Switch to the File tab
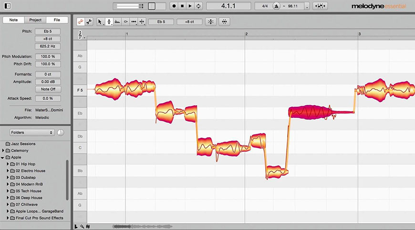The width and height of the screenshot is (415, 230). (57, 20)
